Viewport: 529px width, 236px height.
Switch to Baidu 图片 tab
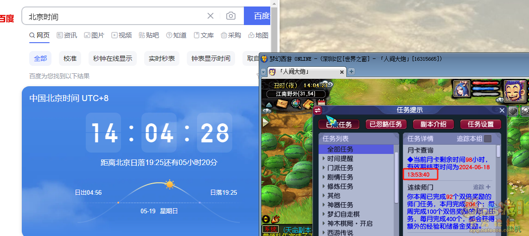pos(94,35)
